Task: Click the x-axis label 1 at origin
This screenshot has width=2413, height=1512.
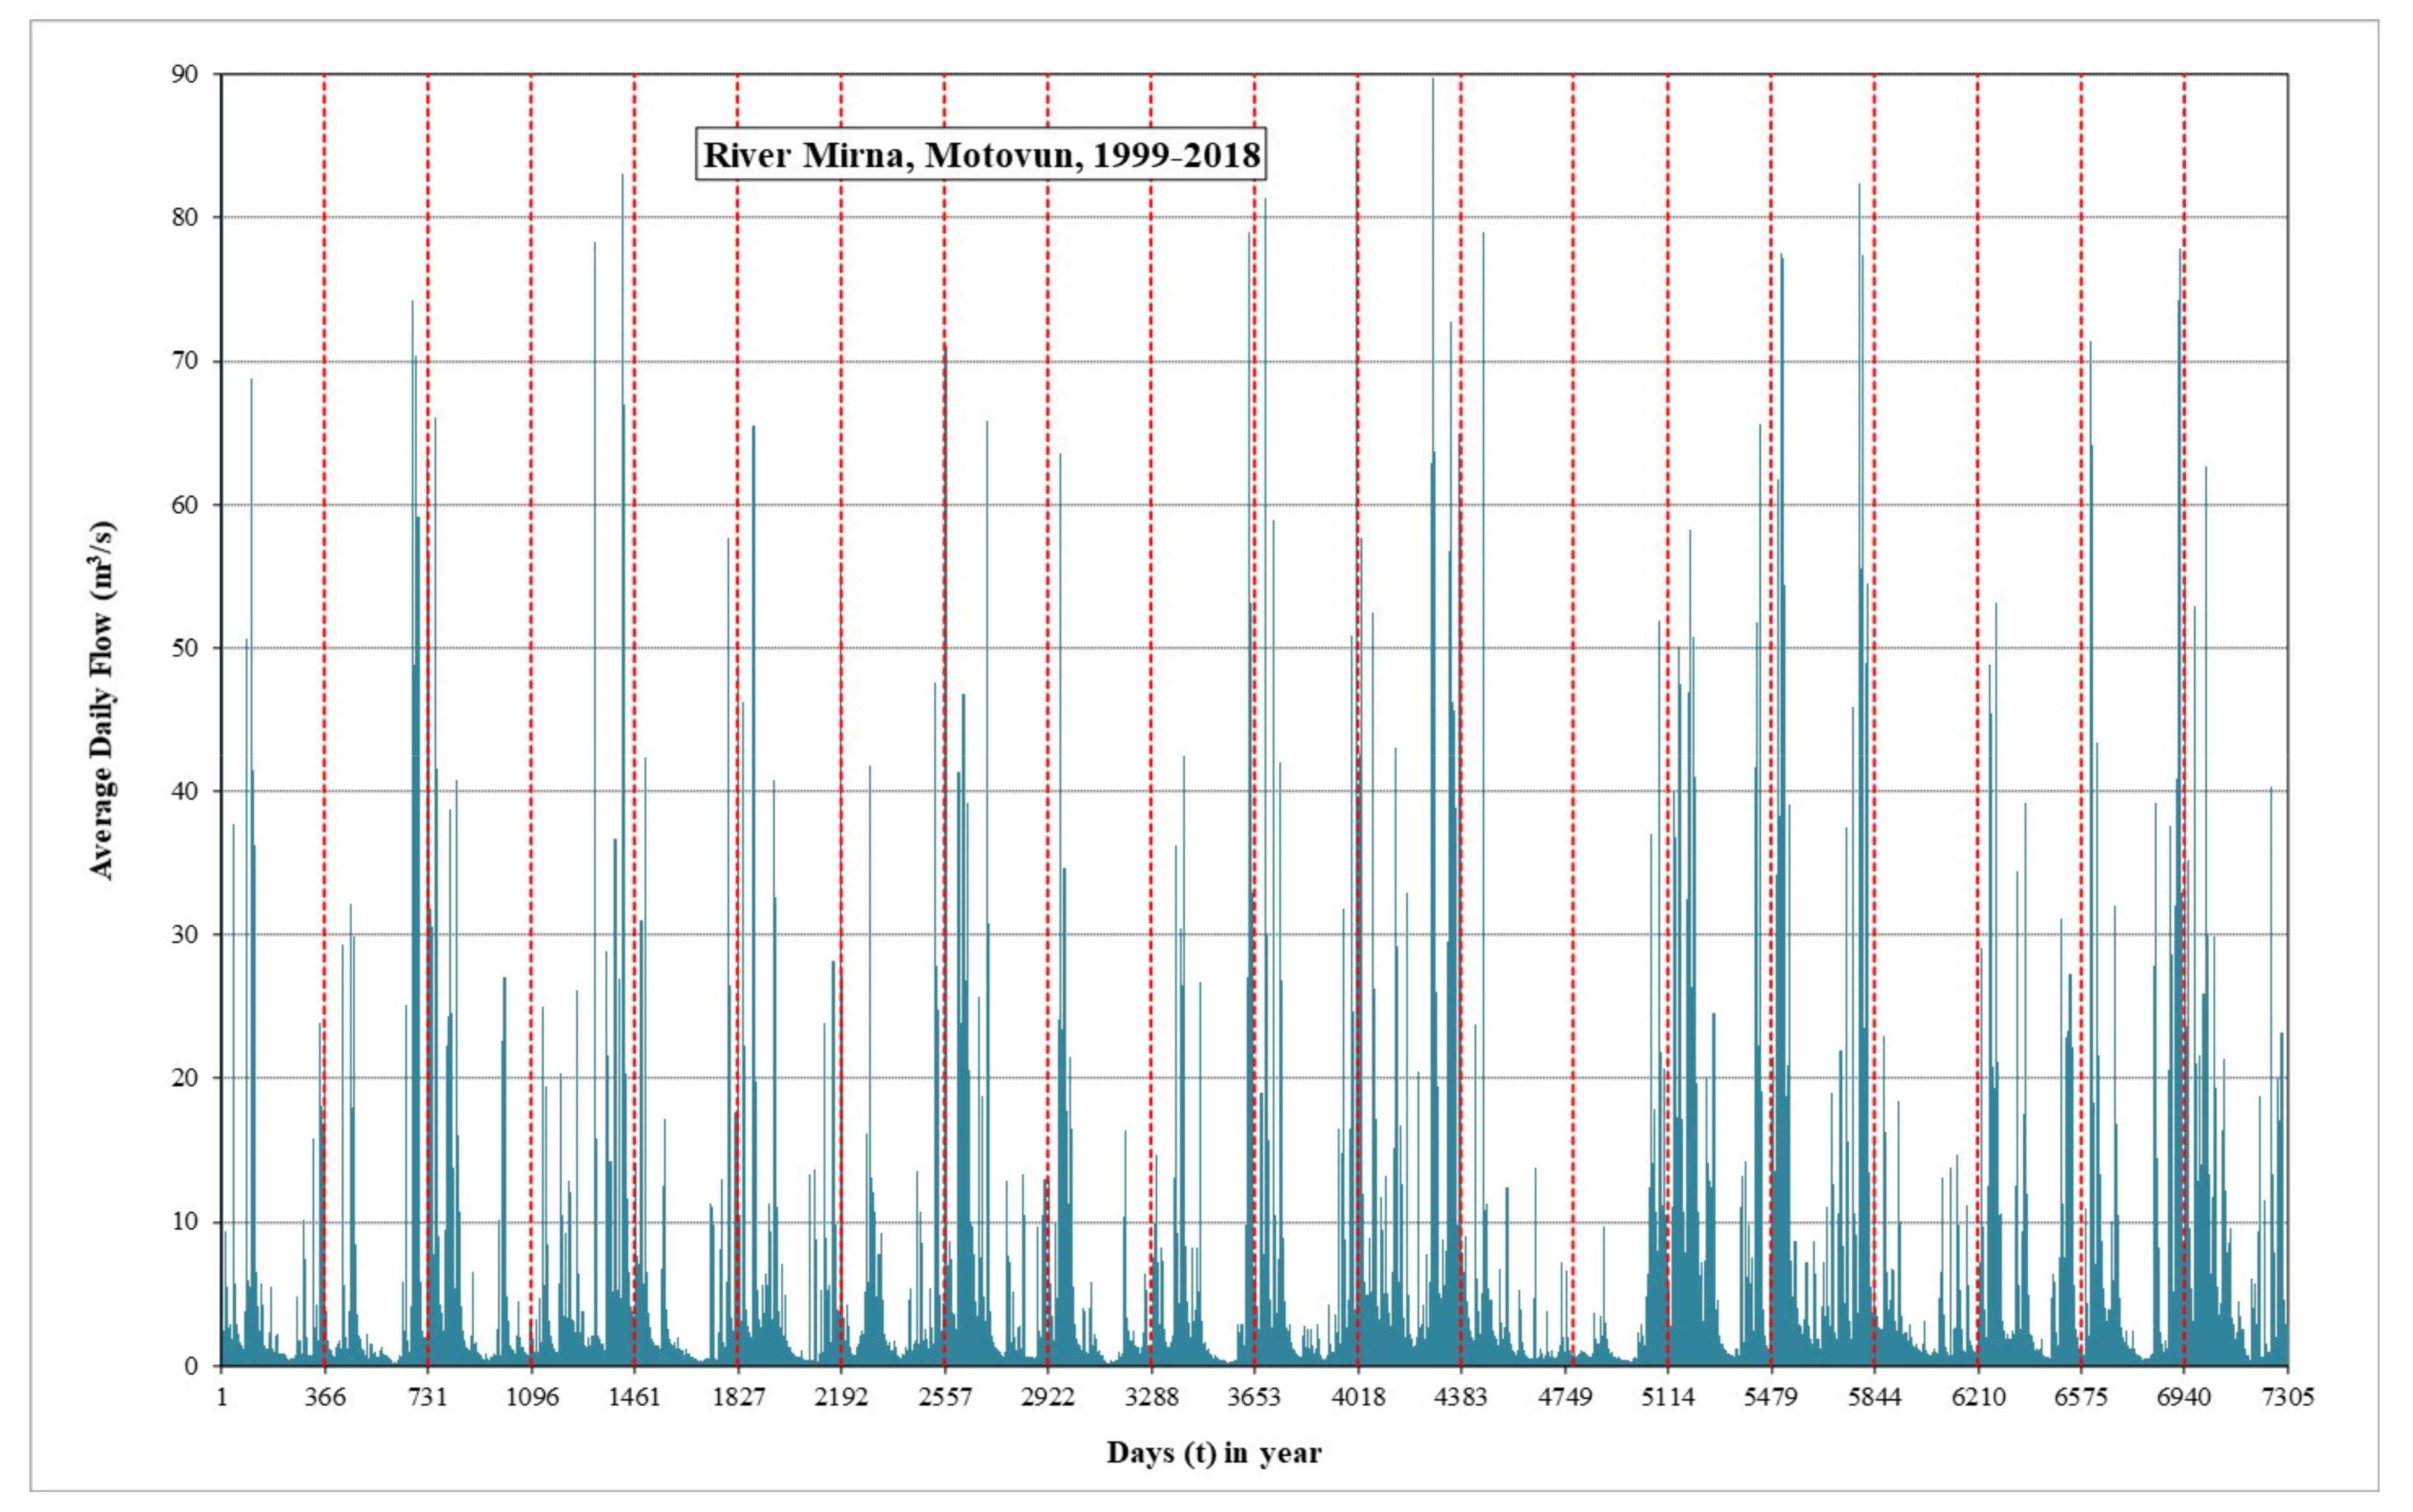Action: tap(221, 1397)
